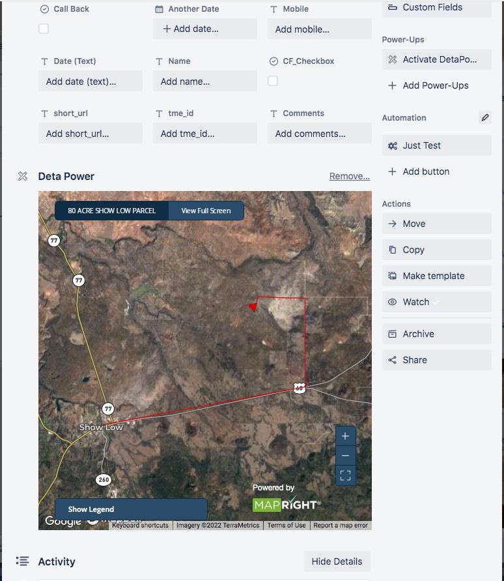
Task: Click the Route 60 shield on map
Action: pyautogui.click(x=300, y=388)
